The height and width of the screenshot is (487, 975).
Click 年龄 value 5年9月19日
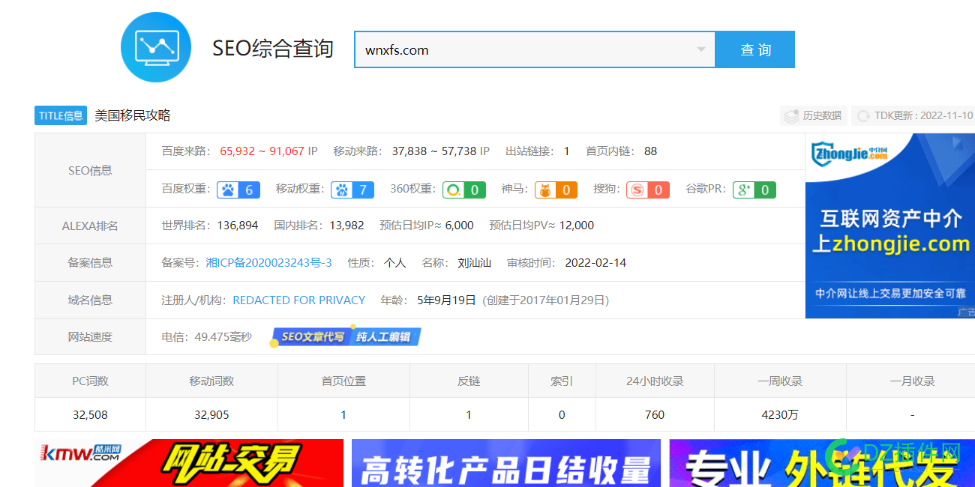tap(446, 300)
